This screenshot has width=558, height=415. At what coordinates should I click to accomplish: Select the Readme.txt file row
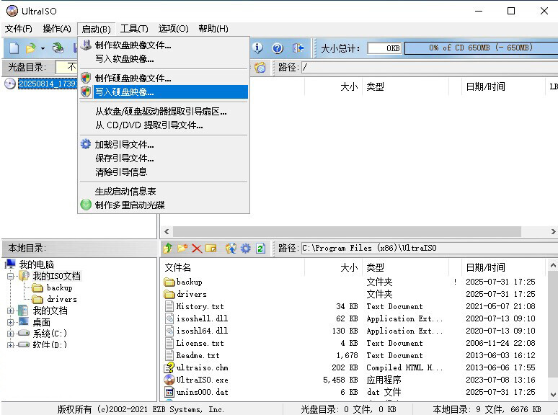click(353, 355)
